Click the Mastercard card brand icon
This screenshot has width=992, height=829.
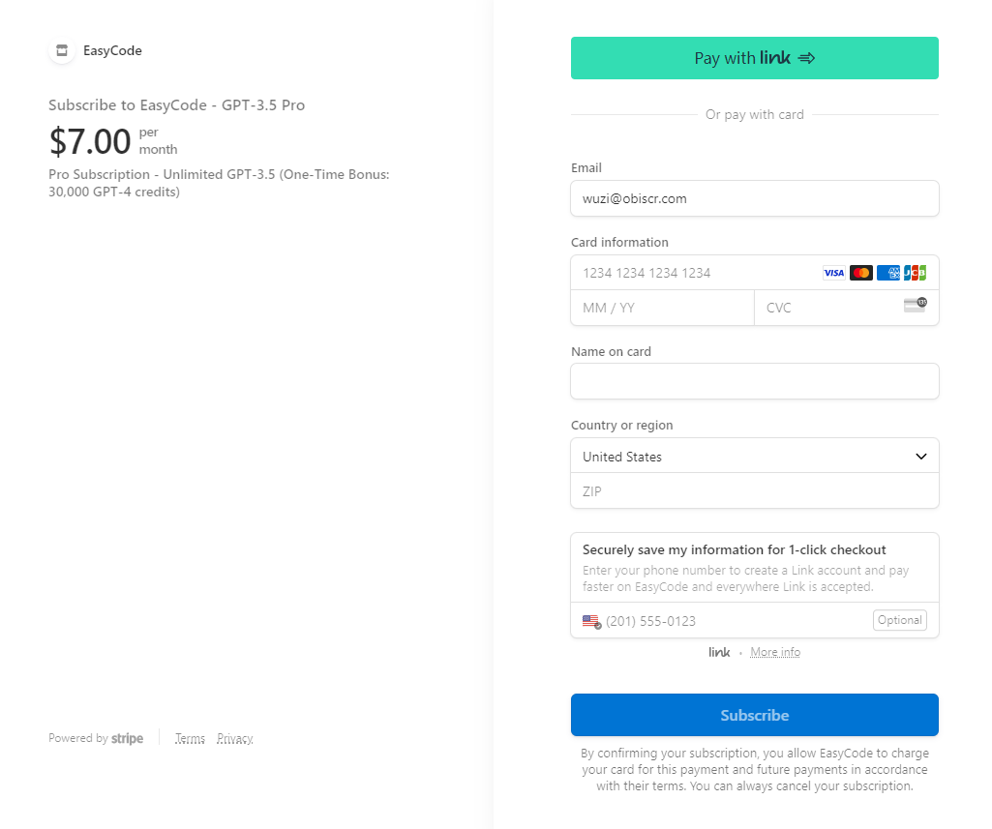click(x=860, y=273)
